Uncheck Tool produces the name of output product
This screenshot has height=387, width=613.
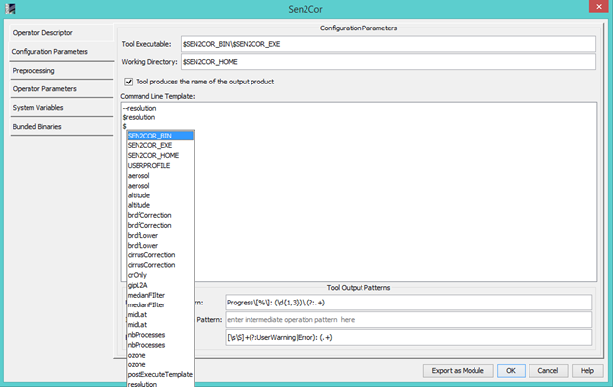coord(129,82)
